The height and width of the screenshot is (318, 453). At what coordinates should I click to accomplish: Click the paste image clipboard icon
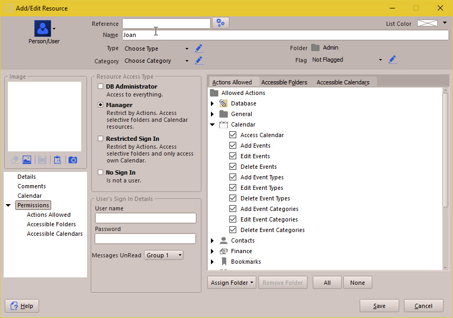click(57, 160)
